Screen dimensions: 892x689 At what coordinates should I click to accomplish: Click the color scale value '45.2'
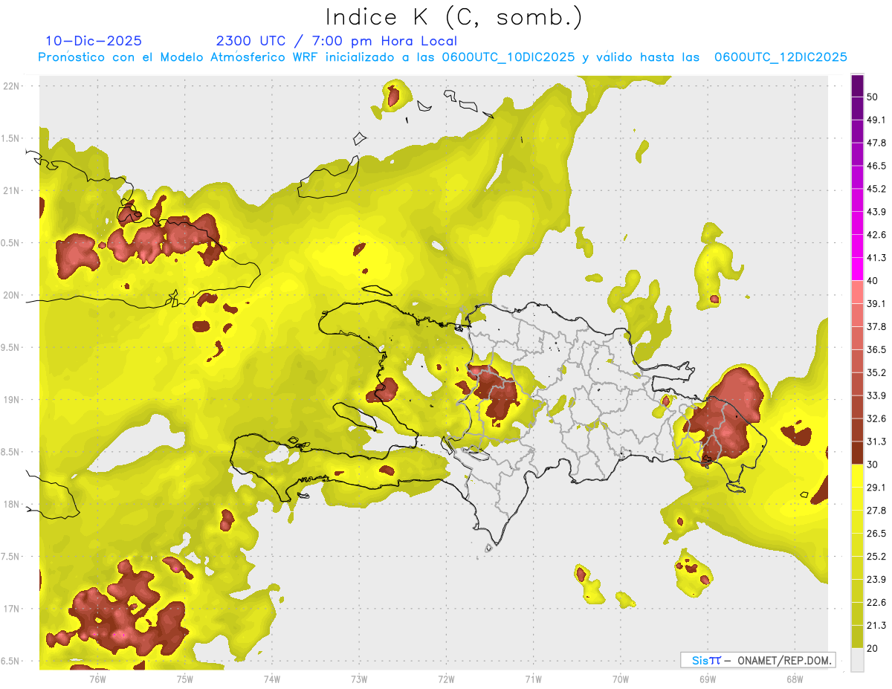tap(876, 189)
